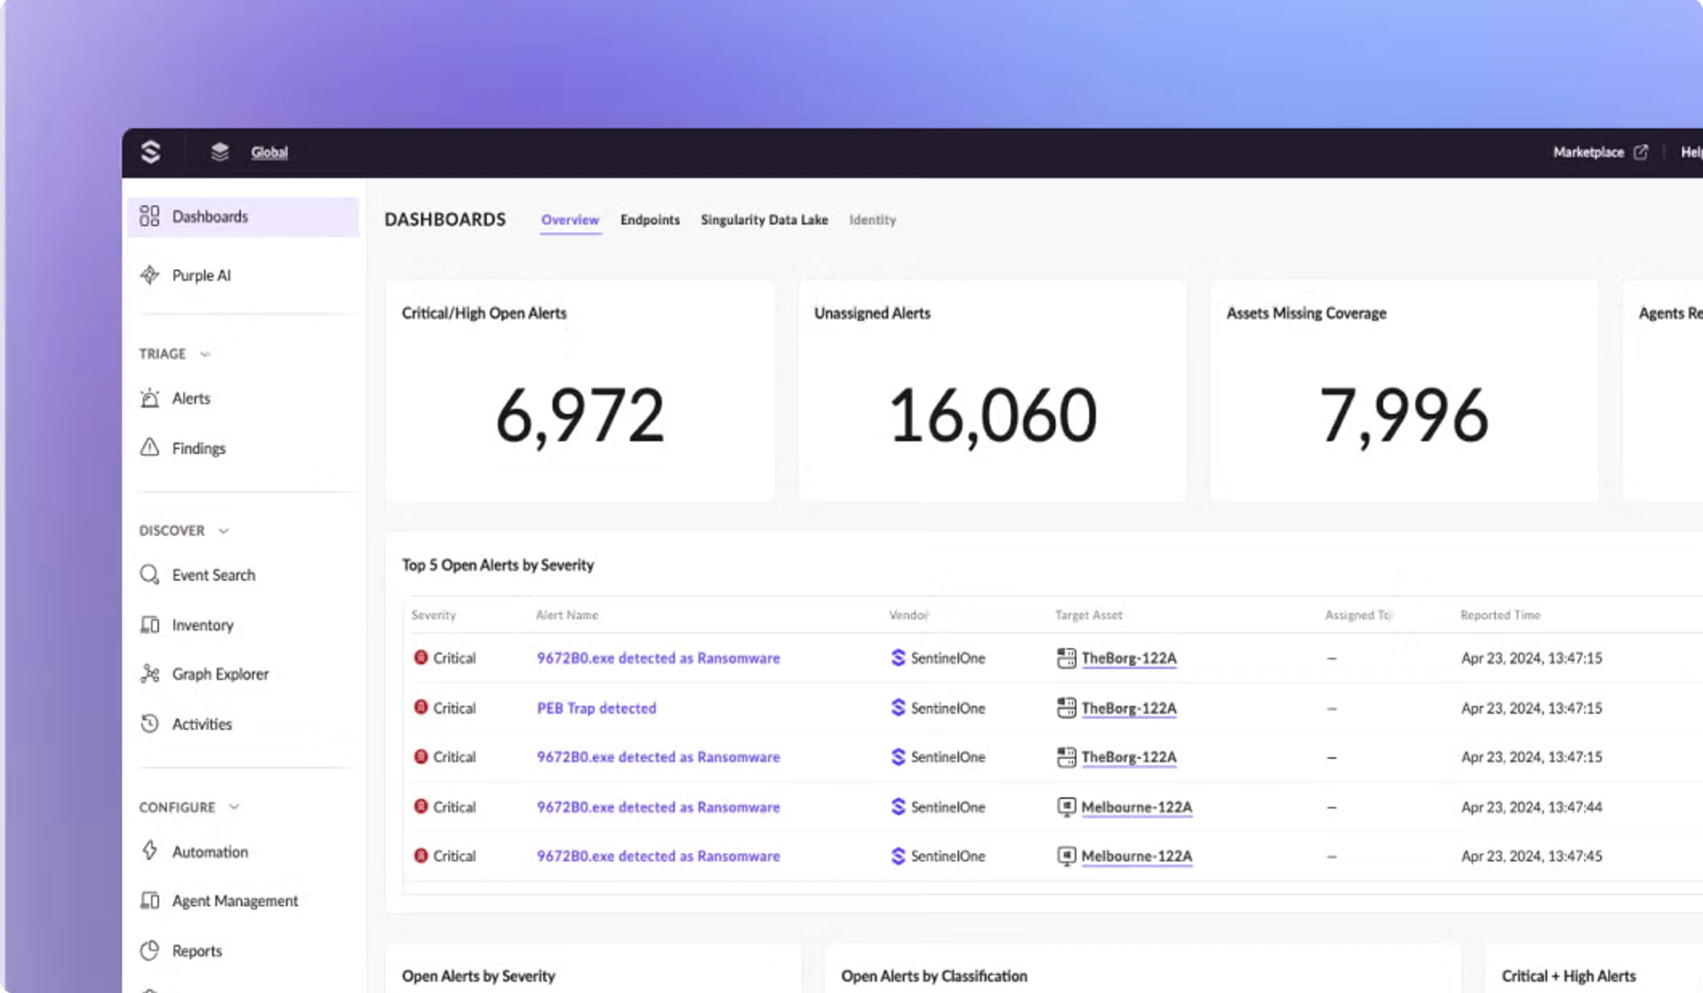Click the Critical + High Alerts heading

click(x=1569, y=976)
